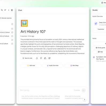Screen dimensions: 106x106
Task: Click the regenerate summary icon
Action: (37, 58)
